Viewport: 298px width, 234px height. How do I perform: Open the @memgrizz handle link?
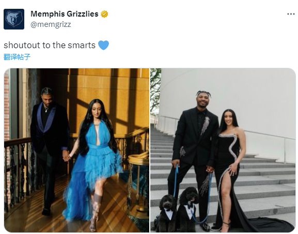click(51, 24)
